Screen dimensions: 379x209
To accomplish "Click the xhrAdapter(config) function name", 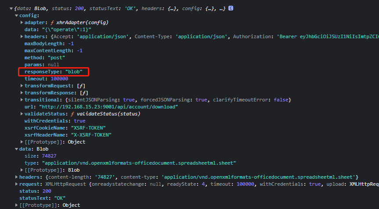I will click(x=82, y=22).
